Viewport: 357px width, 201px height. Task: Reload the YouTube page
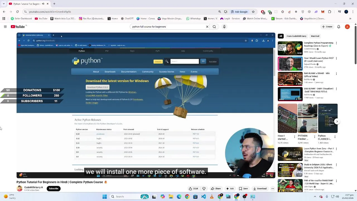pyautogui.click(x=17, y=12)
